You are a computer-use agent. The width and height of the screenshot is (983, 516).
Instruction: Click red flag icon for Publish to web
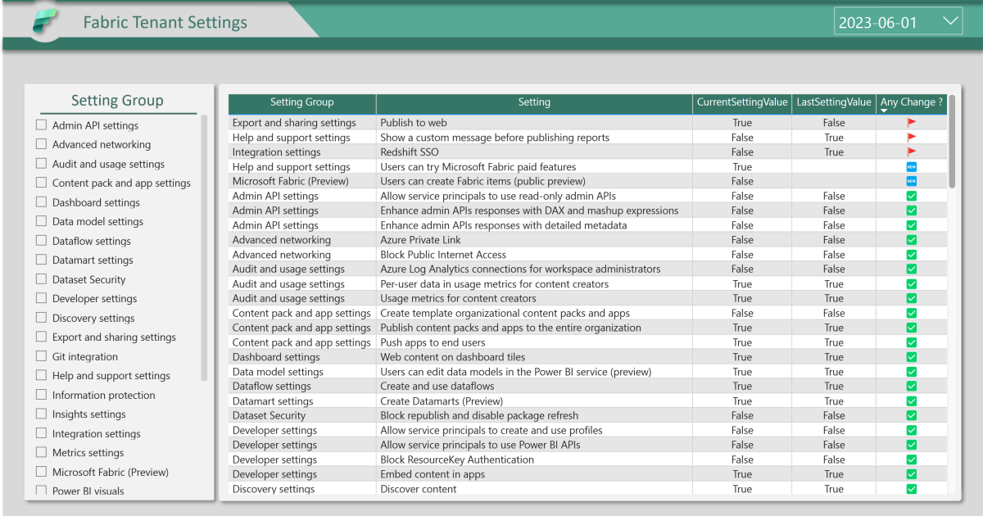click(x=912, y=123)
